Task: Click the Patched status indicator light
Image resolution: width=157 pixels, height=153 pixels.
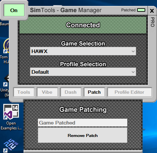Action: pos(141,10)
